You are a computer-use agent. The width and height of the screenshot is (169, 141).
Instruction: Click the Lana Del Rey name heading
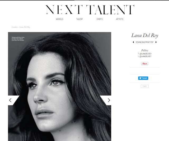pos(145,36)
